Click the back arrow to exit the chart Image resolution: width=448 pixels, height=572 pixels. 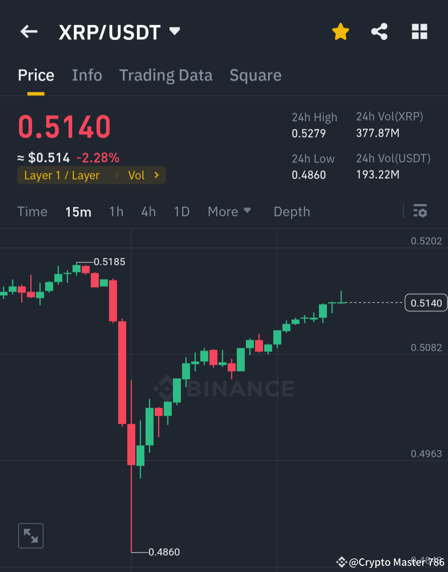pyautogui.click(x=28, y=32)
